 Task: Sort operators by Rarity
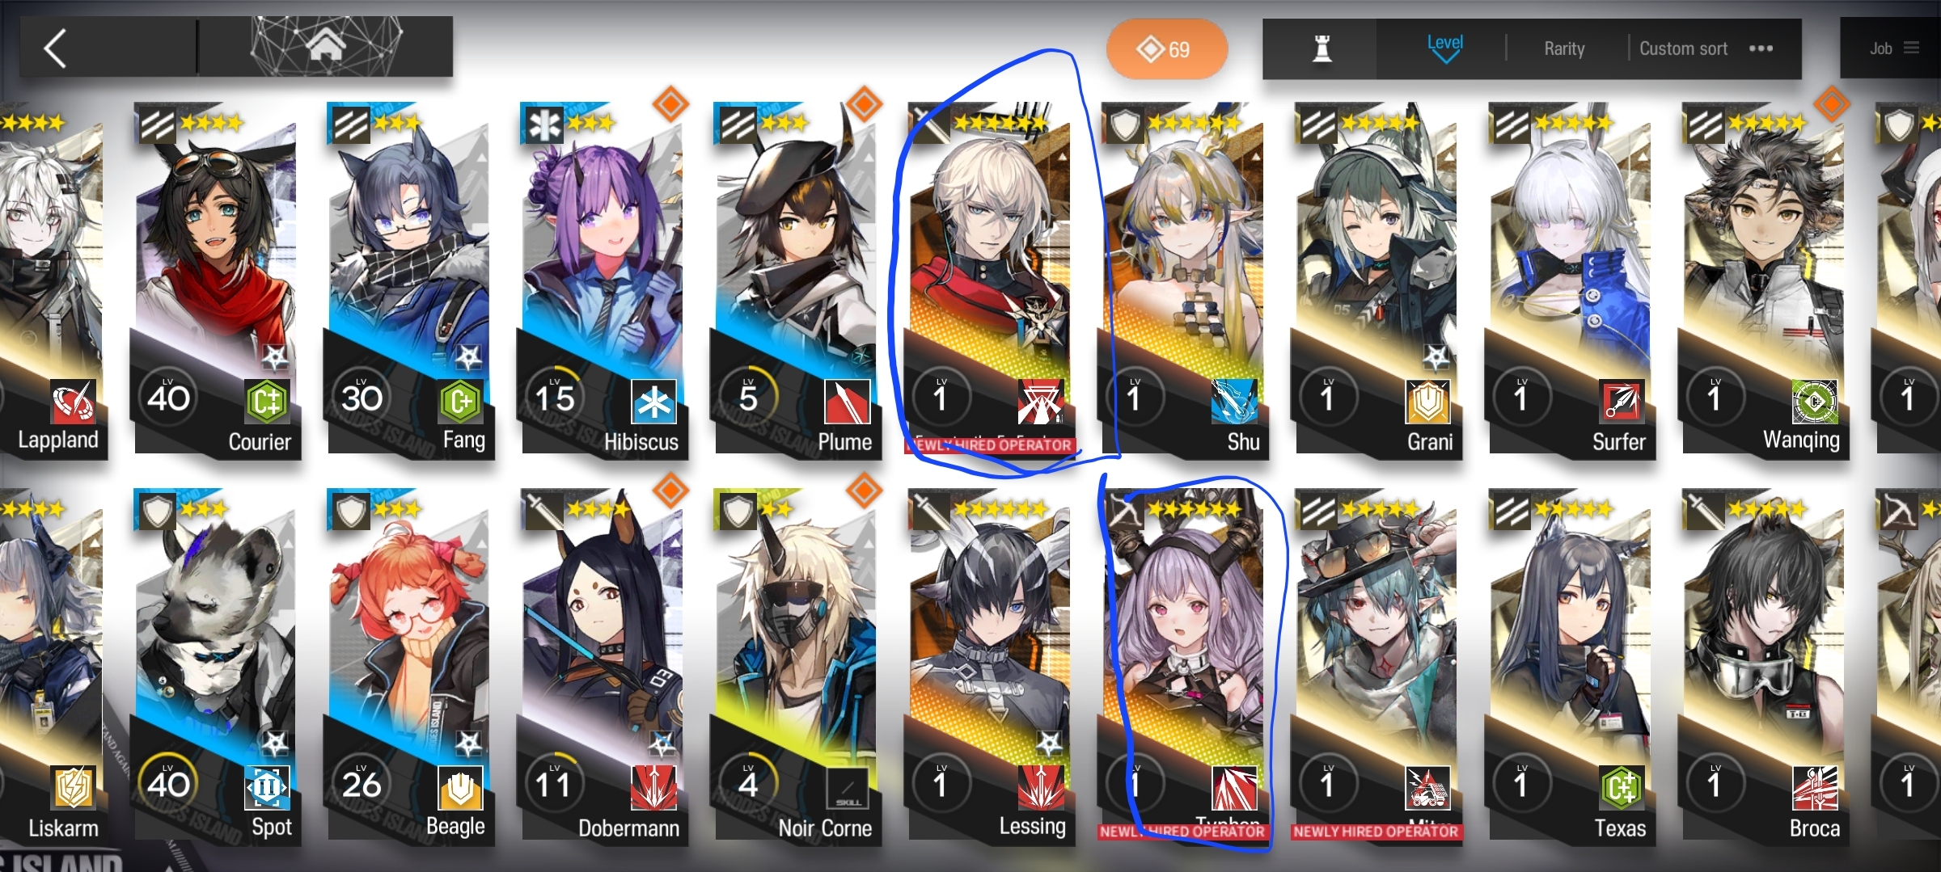[1564, 48]
